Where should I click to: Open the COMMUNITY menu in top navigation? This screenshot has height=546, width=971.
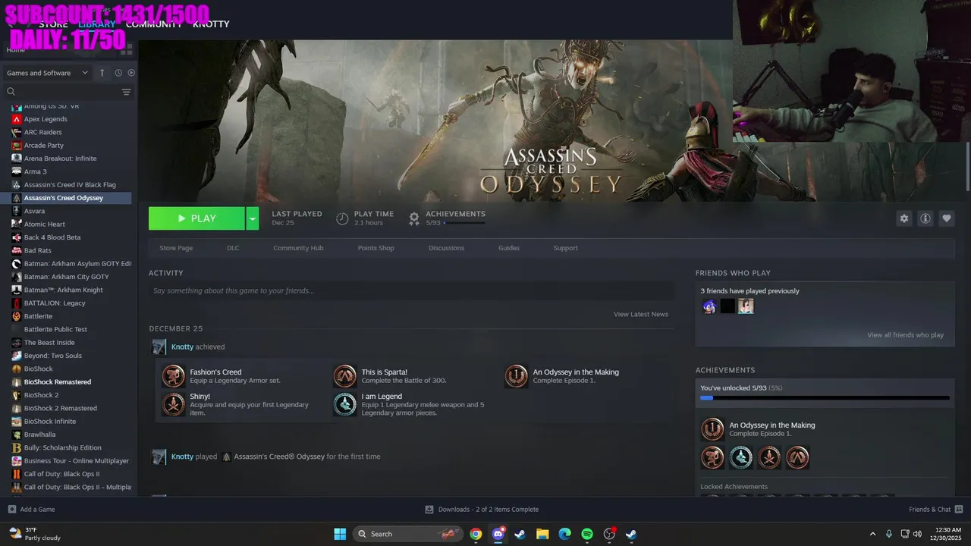[x=154, y=24]
